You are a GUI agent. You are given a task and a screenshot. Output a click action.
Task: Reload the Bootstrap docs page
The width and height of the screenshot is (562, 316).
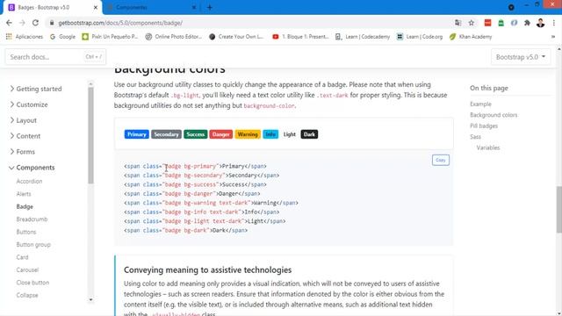(x=35, y=23)
